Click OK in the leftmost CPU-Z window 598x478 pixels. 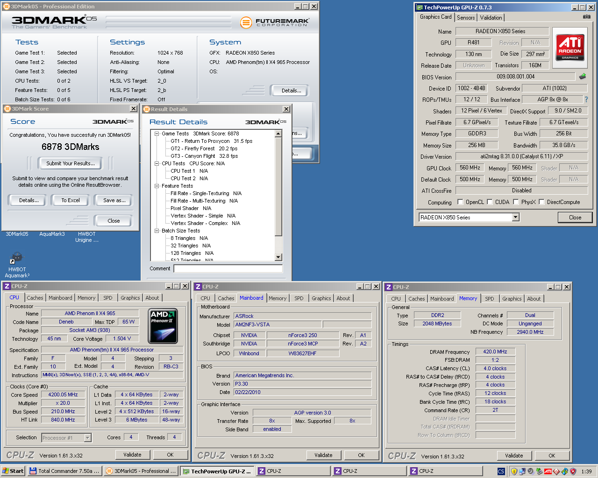[170, 455]
